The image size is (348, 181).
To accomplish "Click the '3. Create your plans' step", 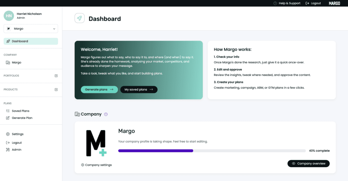I will pyautogui.click(x=228, y=82).
